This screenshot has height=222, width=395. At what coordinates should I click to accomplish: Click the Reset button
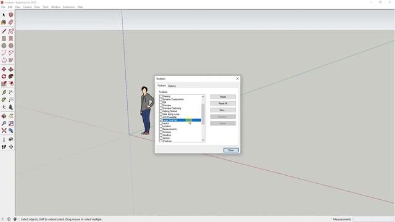223,97
